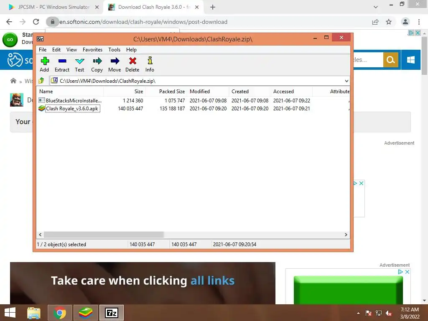Click the Softonic home breadcrumb icon
This screenshot has width=428, height=321.
click(x=13, y=81)
